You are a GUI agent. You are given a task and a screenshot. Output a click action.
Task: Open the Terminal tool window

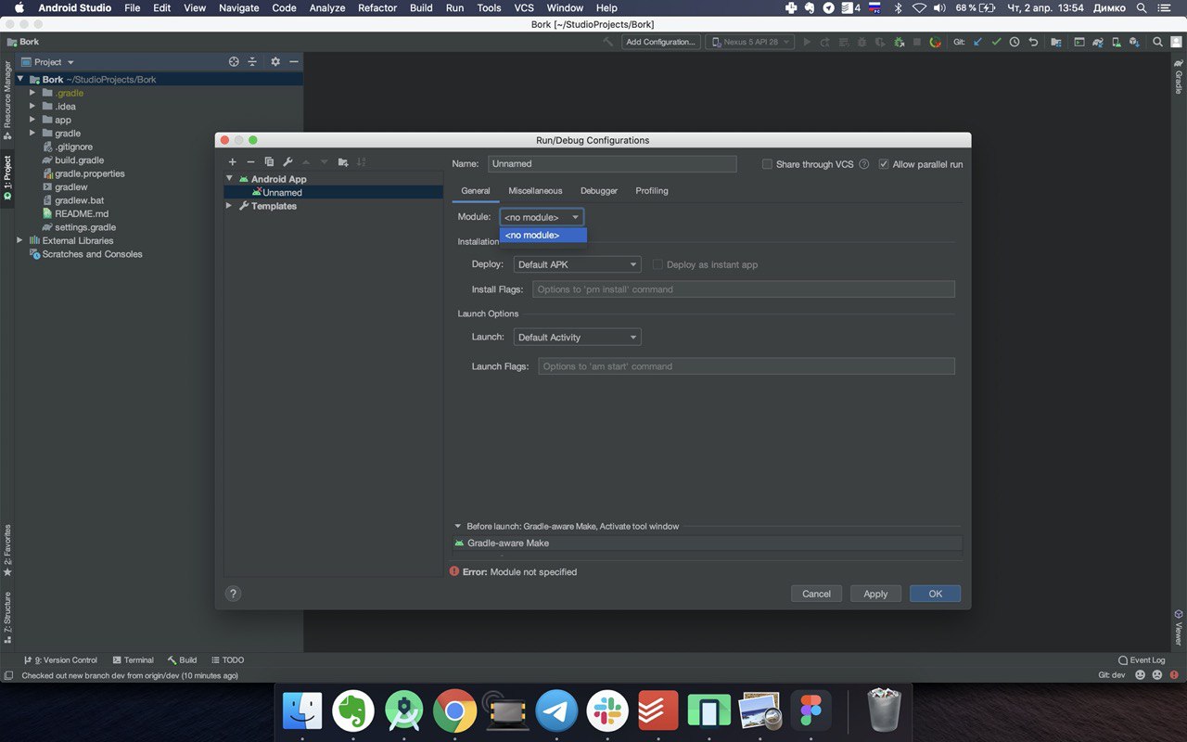pos(133,660)
